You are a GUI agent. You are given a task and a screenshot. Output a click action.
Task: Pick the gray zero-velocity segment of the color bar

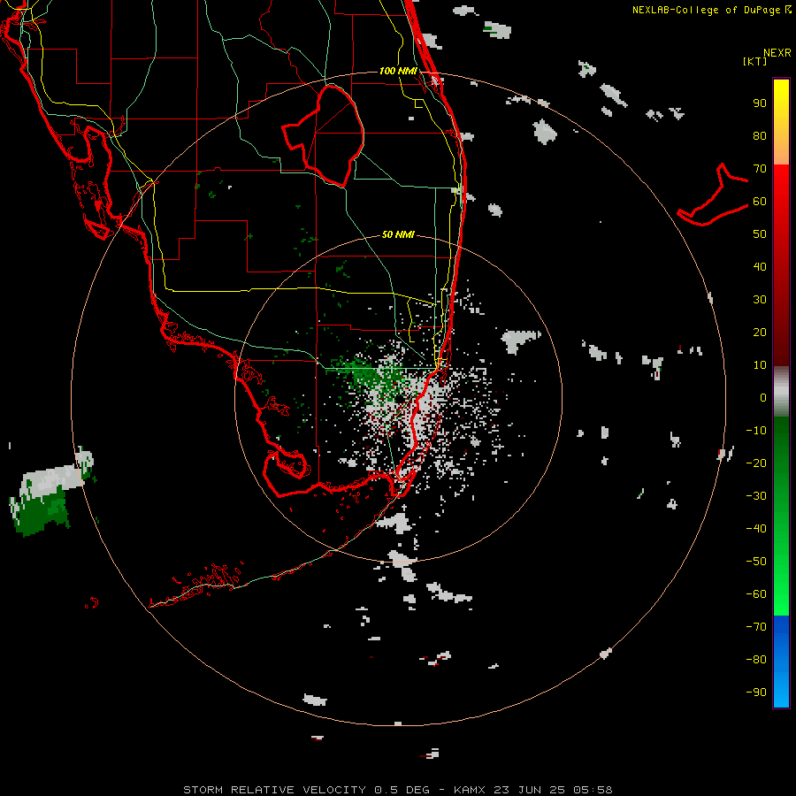pyautogui.click(x=781, y=393)
